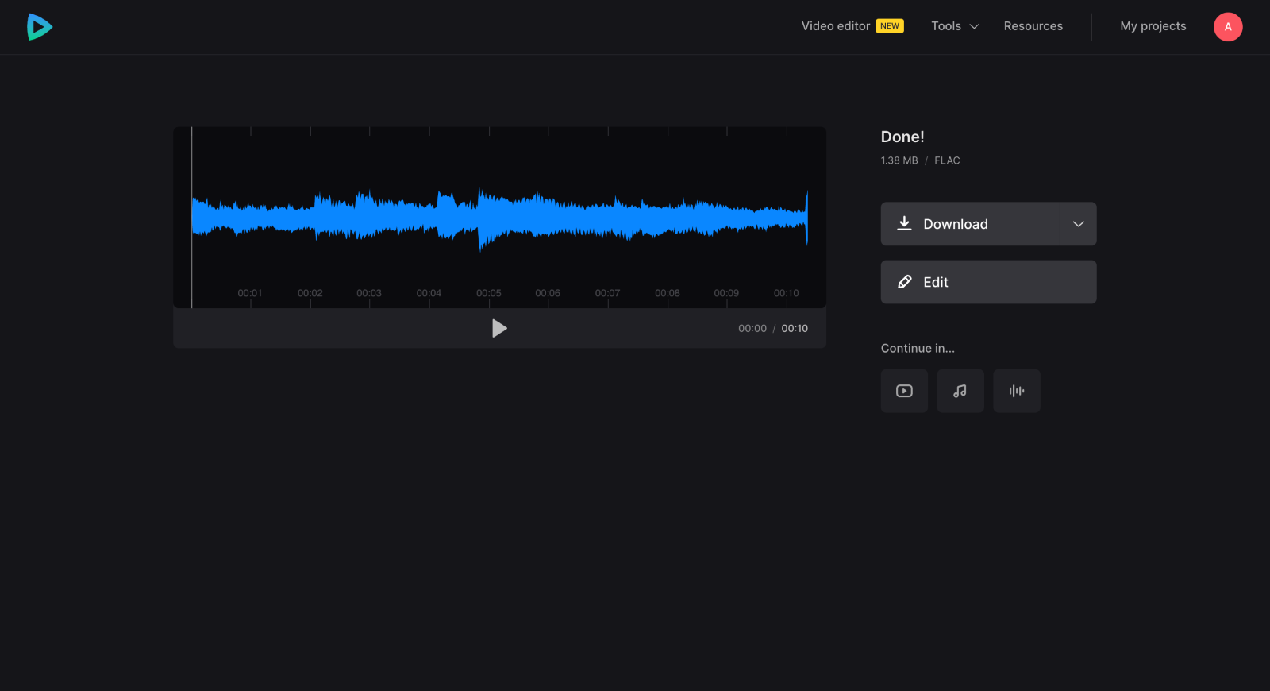Open the Resources menu item
This screenshot has height=691, width=1270.
coord(1033,26)
